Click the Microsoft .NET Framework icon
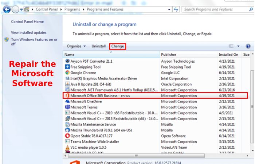Screen dimensions: 255x164 click(67, 90)
